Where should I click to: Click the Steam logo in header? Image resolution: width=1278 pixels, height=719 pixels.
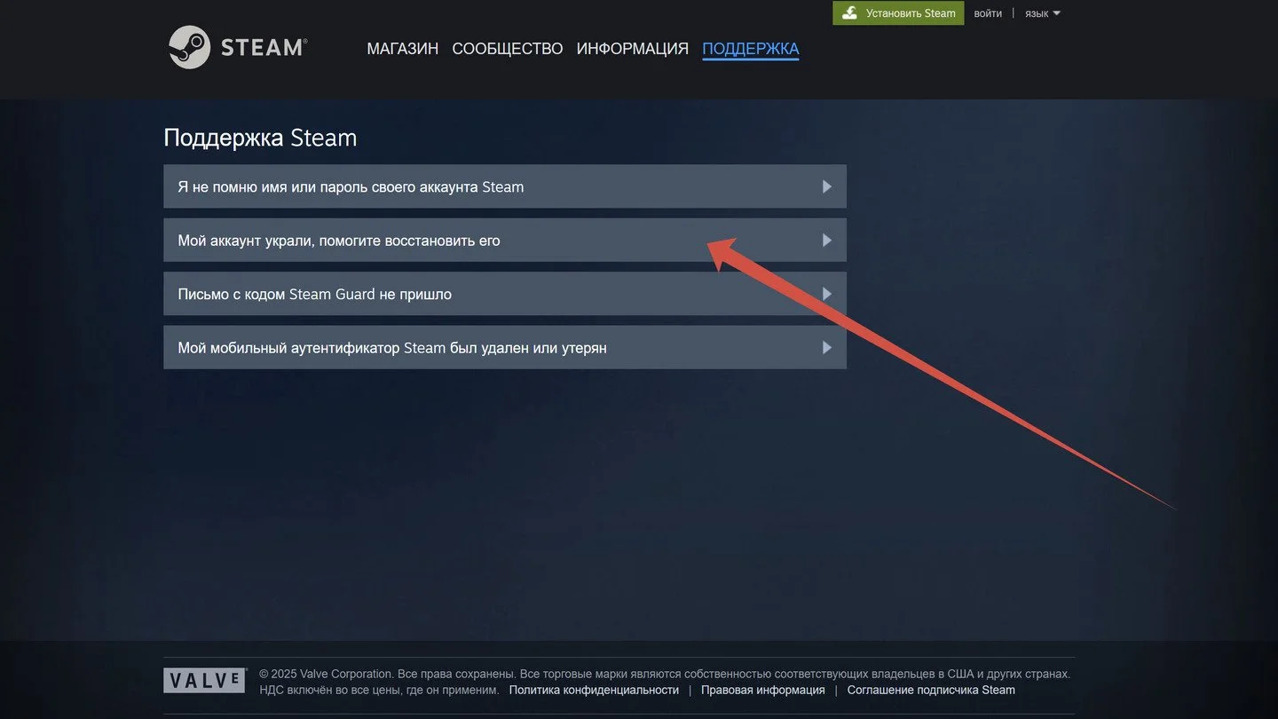pyautogui.click(x=238, y=47)
